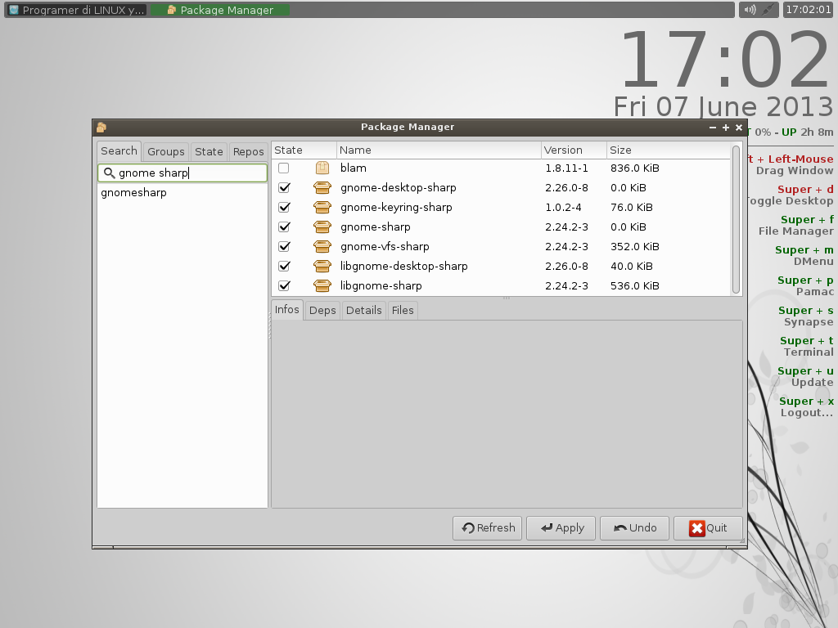Open the Deps tab
The width and height of the screenshot is (838, 628).
pos(322,311)
